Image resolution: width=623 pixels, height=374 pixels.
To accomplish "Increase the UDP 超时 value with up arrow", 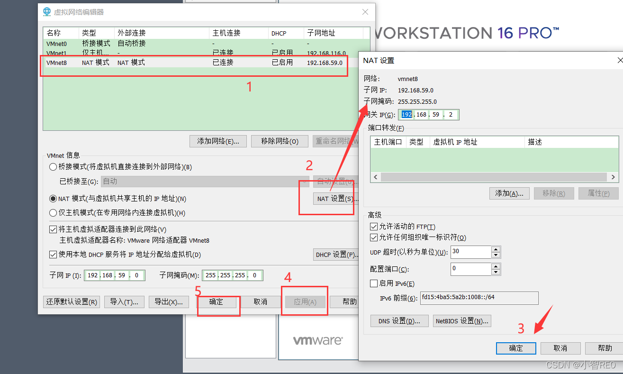I will coord(496,249).
